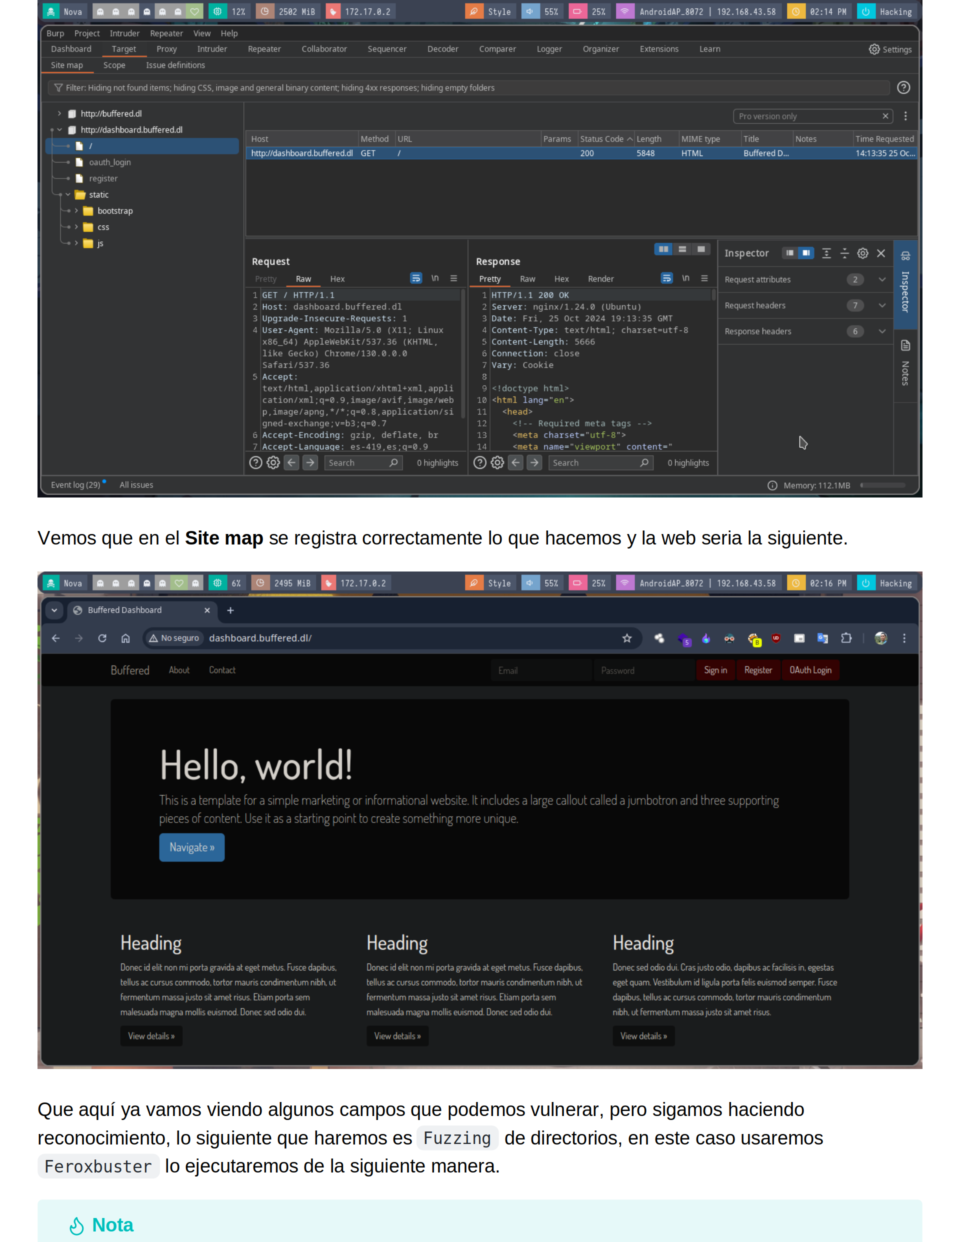
Task: Open Inspector settings gear
Action: 862,253
